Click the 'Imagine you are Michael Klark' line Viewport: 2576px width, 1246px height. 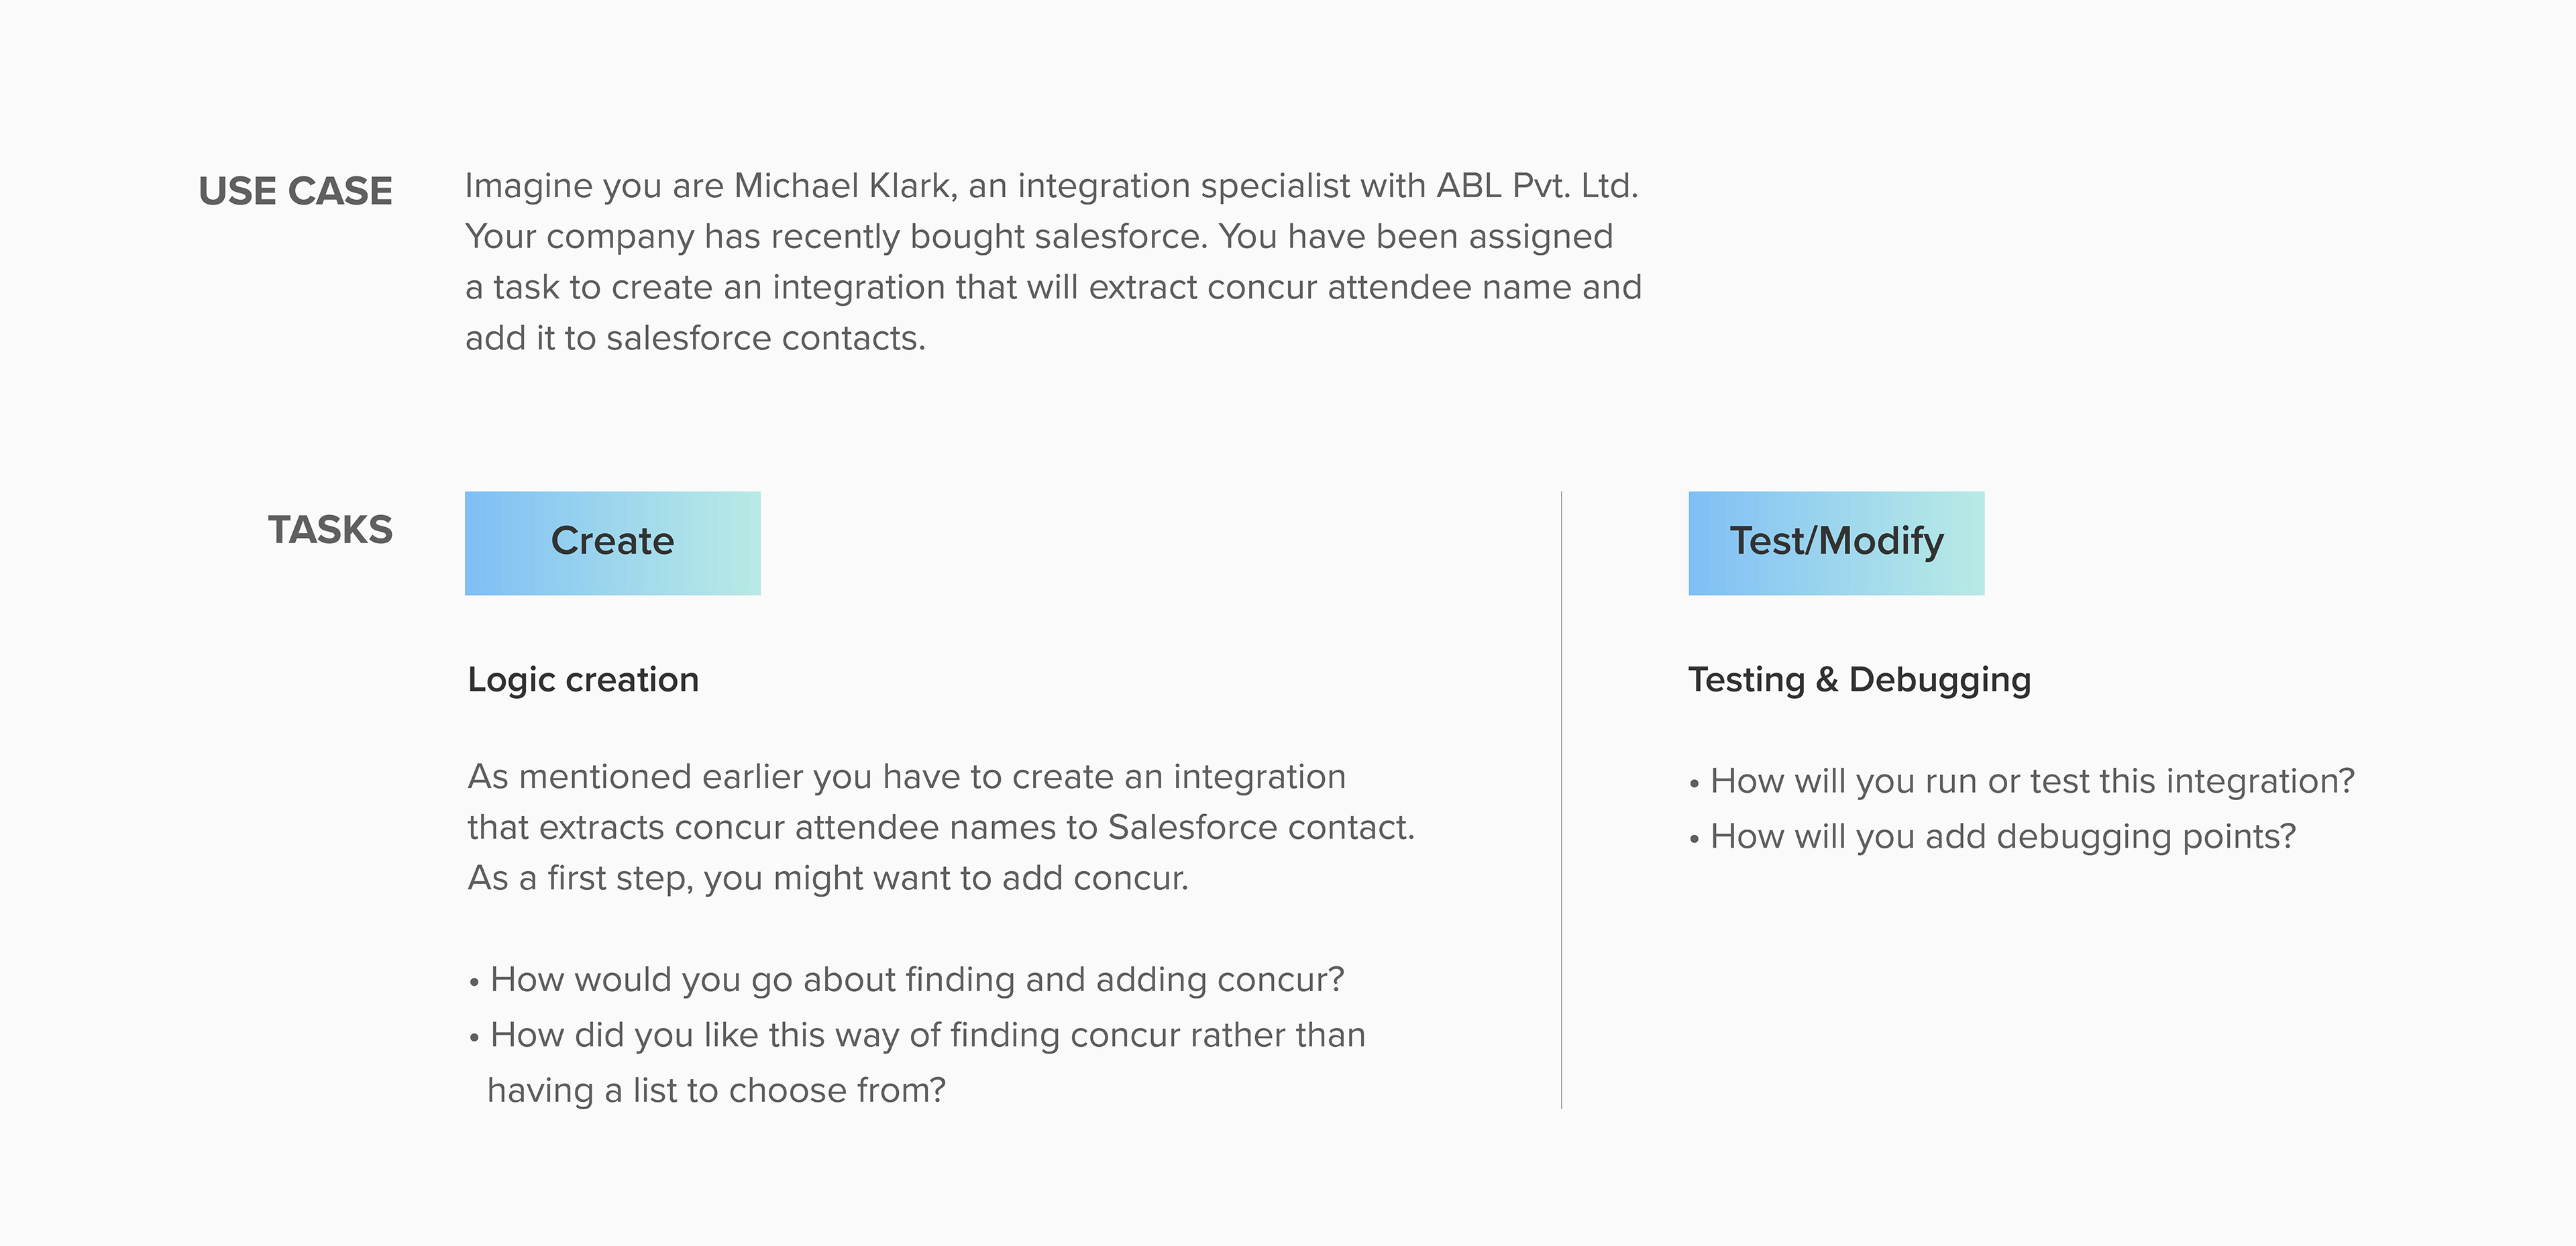1051,187
